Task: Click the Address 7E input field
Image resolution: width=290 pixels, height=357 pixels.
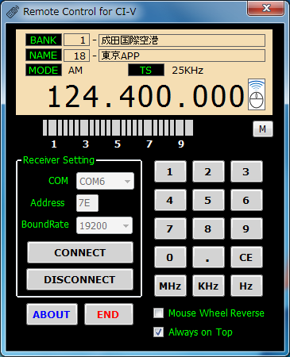Action: 87,203
